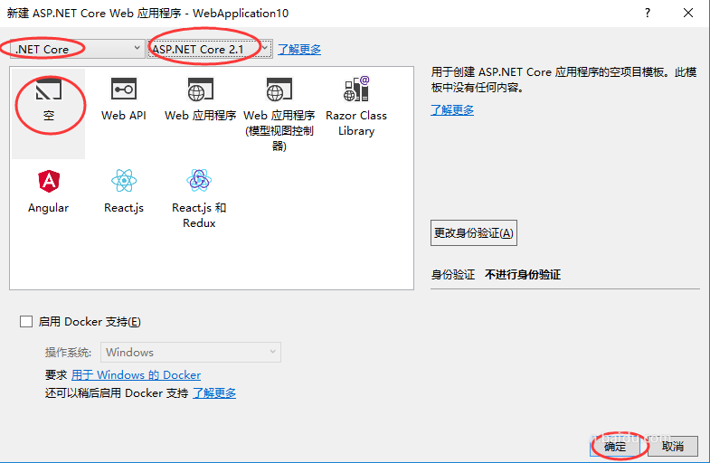The image size is (710, 463).
Task: Click 了解更多 link after Docker 支持 text
Action: point(214,392)
